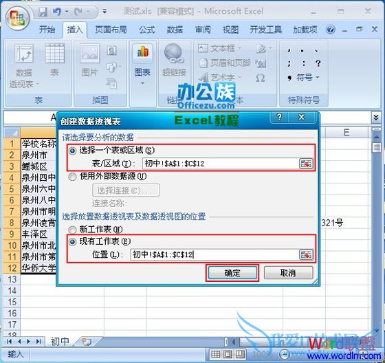This screenshot has height=363, width=385.
Task: Switch to Normal view icon in status bar
Action: tap(215, 354)
